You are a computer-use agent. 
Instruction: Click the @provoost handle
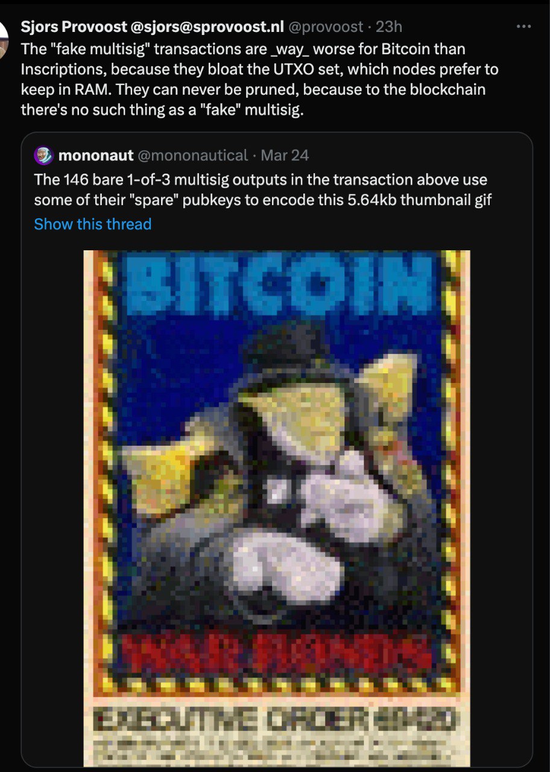[326, 27]
